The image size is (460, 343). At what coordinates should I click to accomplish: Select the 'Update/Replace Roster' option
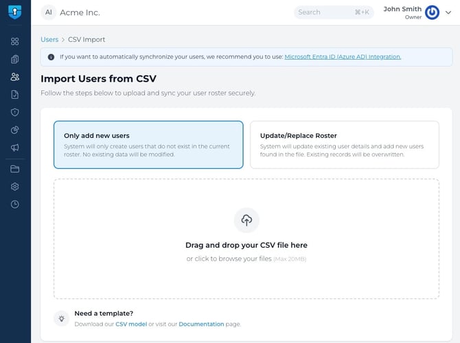(344, 145)
